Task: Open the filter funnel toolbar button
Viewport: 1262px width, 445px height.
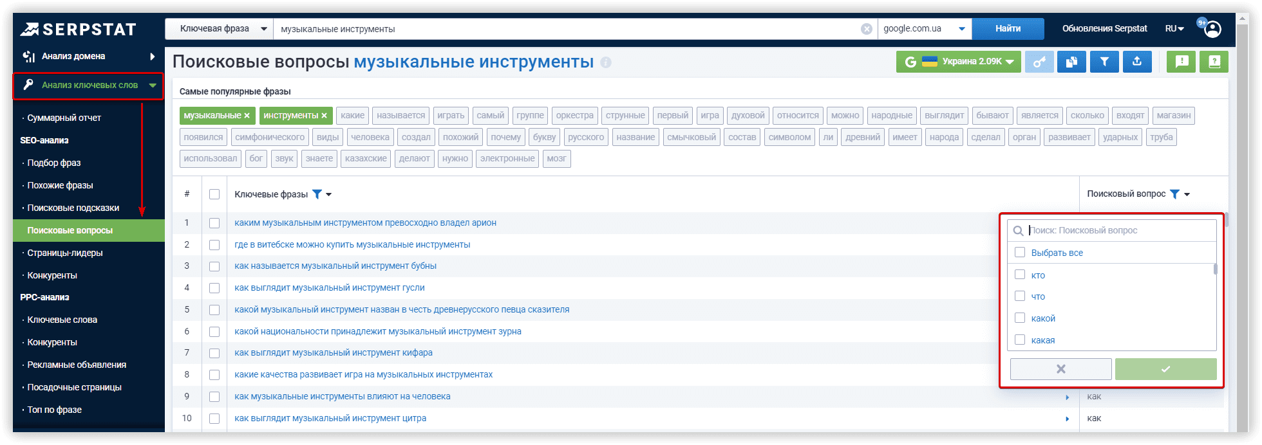Action: pyautogui.click(x=1104, y=62)
